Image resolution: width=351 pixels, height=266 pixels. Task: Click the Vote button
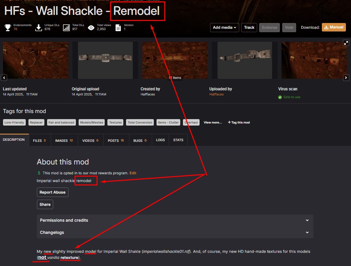pos(289,27)
